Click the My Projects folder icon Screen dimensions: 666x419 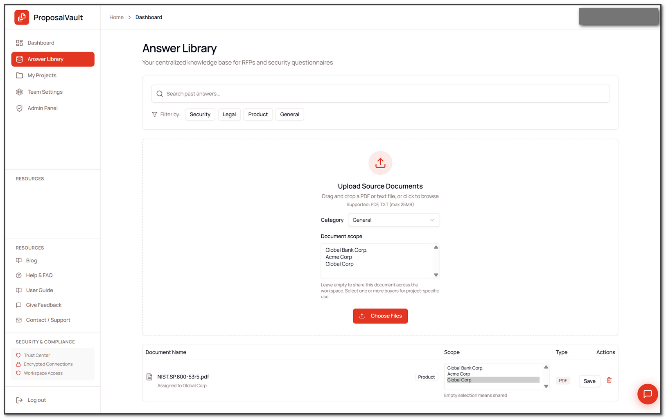[19, 76]
